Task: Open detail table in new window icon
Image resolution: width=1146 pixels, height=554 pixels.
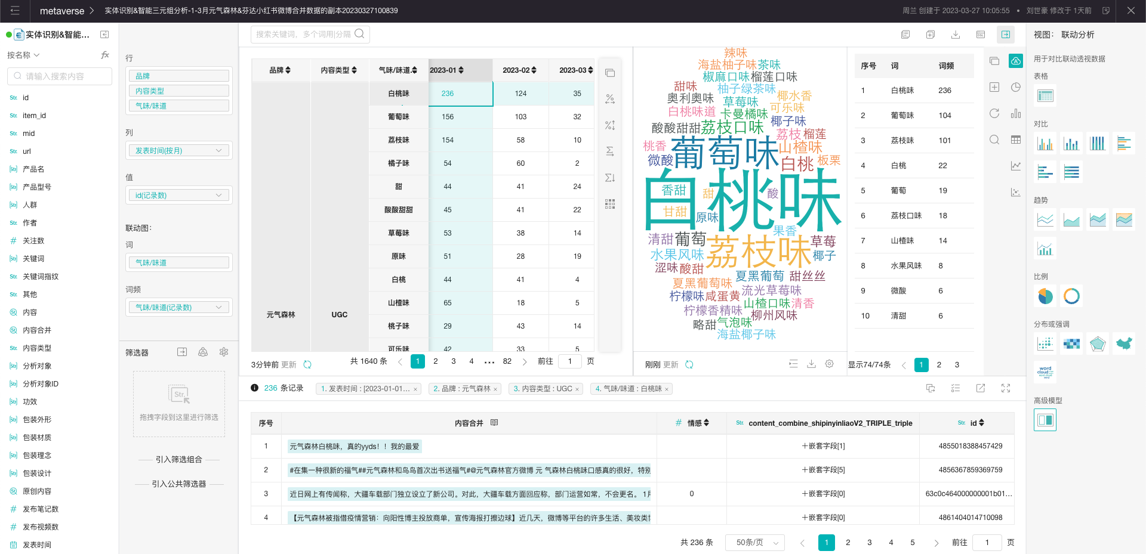Action: click(x=981, y=388)
